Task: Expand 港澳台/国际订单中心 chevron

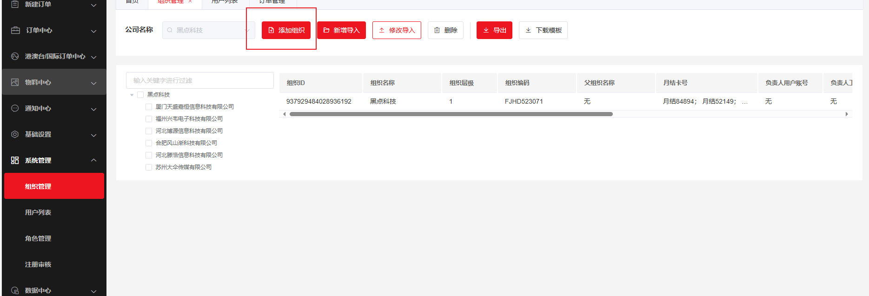Action: pyautogui.click(x=93, y=57)
